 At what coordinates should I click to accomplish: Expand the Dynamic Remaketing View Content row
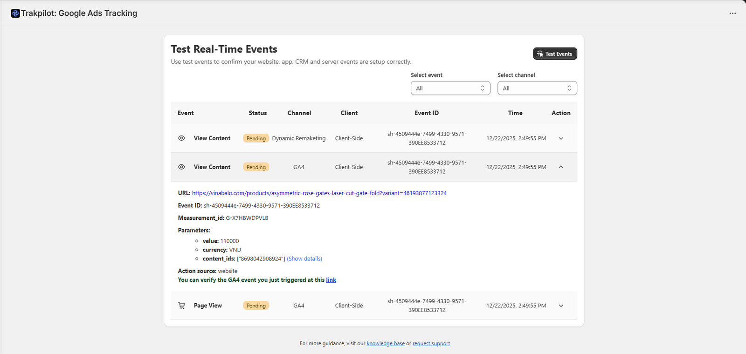561,138
